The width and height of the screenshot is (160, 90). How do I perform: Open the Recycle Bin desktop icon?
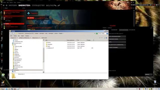point(155,82)
